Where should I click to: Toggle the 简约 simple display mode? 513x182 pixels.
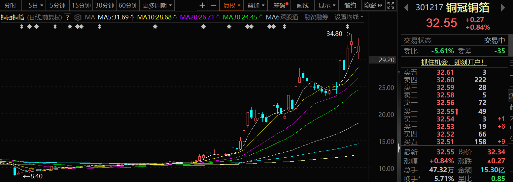point(350,5)
